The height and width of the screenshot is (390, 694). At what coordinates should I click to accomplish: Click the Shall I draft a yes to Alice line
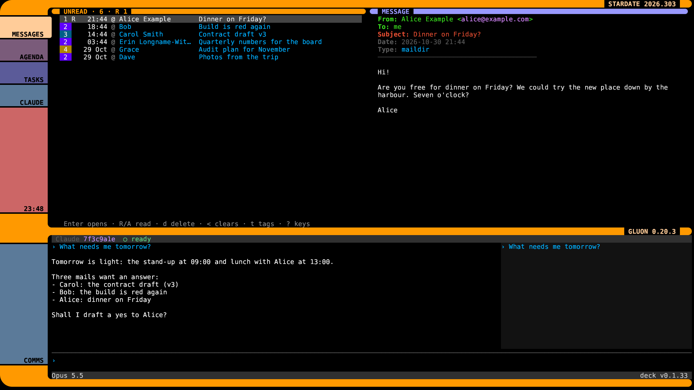[109, 315]
